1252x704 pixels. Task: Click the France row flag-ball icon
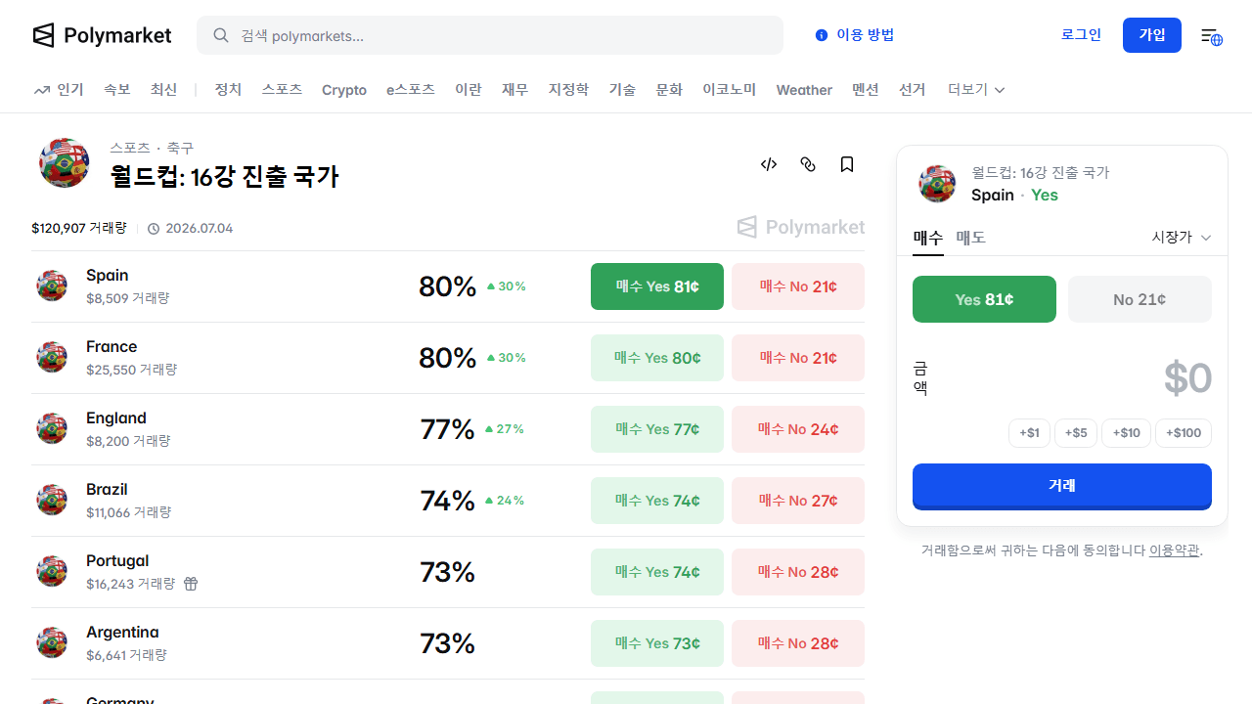pos(52,357)
